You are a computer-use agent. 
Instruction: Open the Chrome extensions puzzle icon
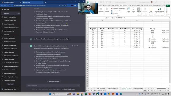[x=75, y=5]
